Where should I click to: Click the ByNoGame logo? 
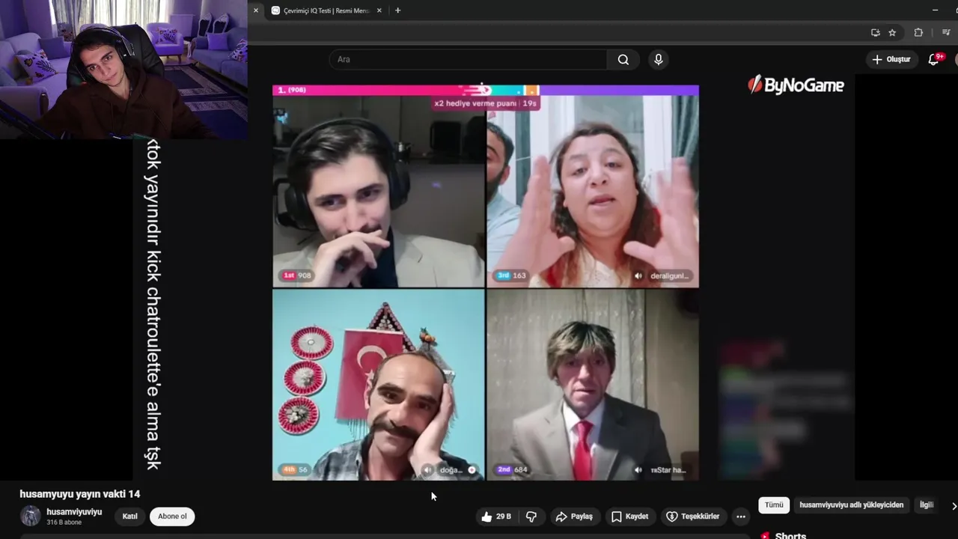tap(796, 85)
